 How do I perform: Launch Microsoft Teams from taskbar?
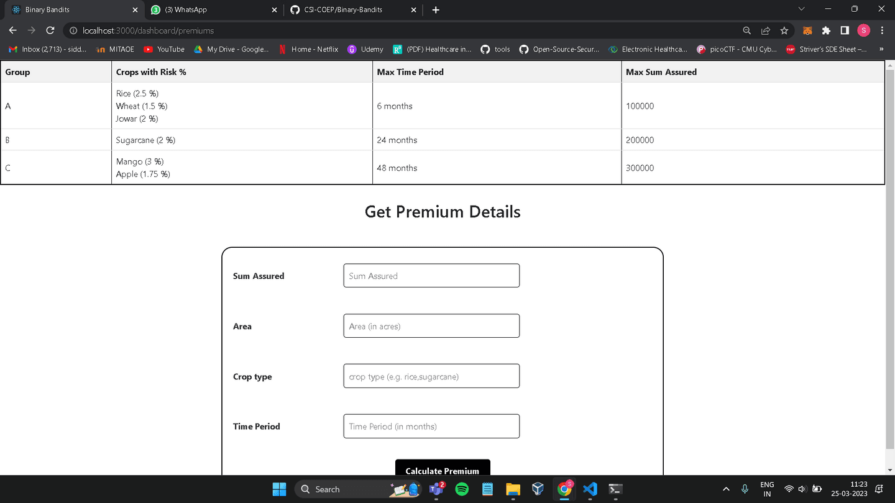[x=436, y=489]
